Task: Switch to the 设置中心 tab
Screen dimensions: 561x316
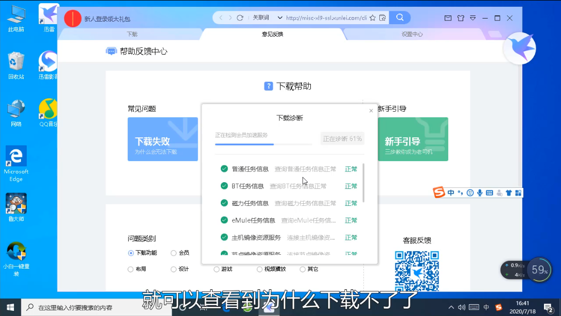Action: pos(412,34)
